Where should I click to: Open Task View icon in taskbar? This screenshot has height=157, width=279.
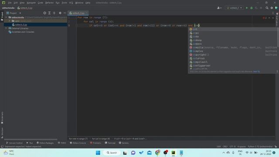tap(125, 153)
